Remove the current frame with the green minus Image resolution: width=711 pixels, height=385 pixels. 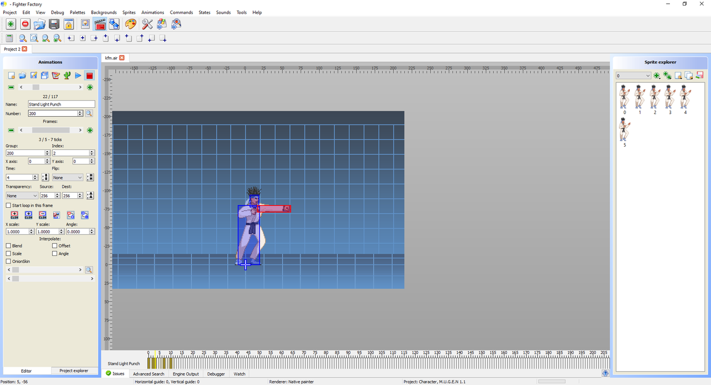tap(11, 130)
